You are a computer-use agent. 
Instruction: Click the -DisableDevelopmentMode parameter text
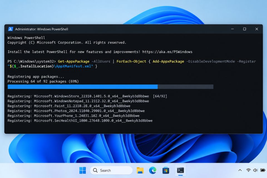[211, 61]
